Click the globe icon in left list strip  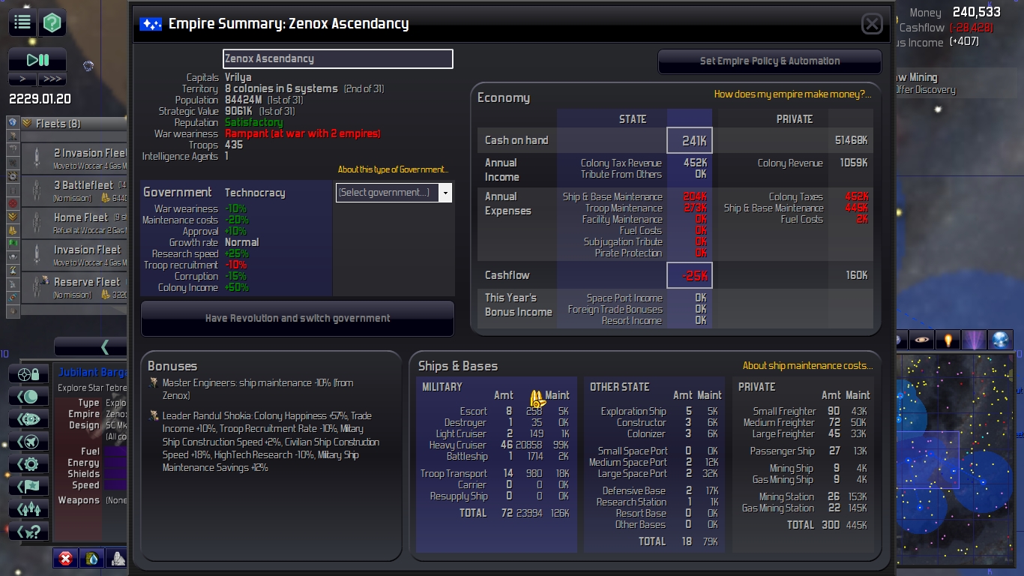pyautogui.click(x=13, y=123)
